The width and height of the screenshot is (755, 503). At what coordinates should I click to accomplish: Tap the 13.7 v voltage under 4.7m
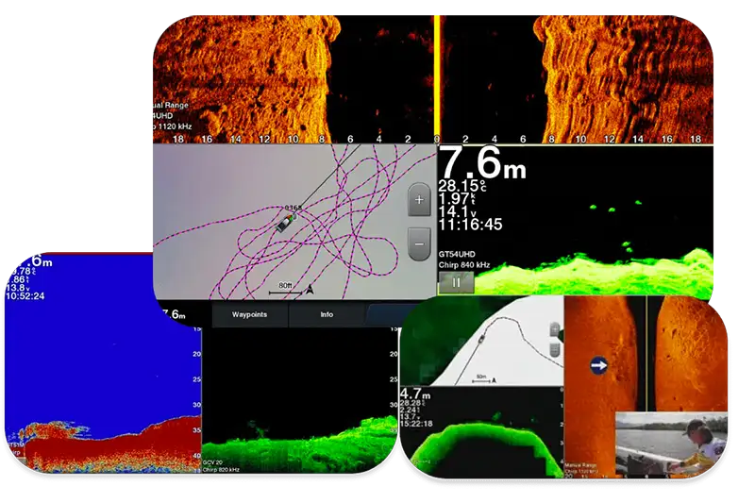tap(411, 416)
